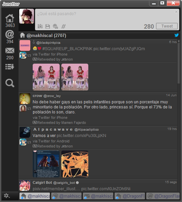Open @crow_ley profile link
Image resolution: width=182 pixels, height=202 pixels.
coord(52,96)
